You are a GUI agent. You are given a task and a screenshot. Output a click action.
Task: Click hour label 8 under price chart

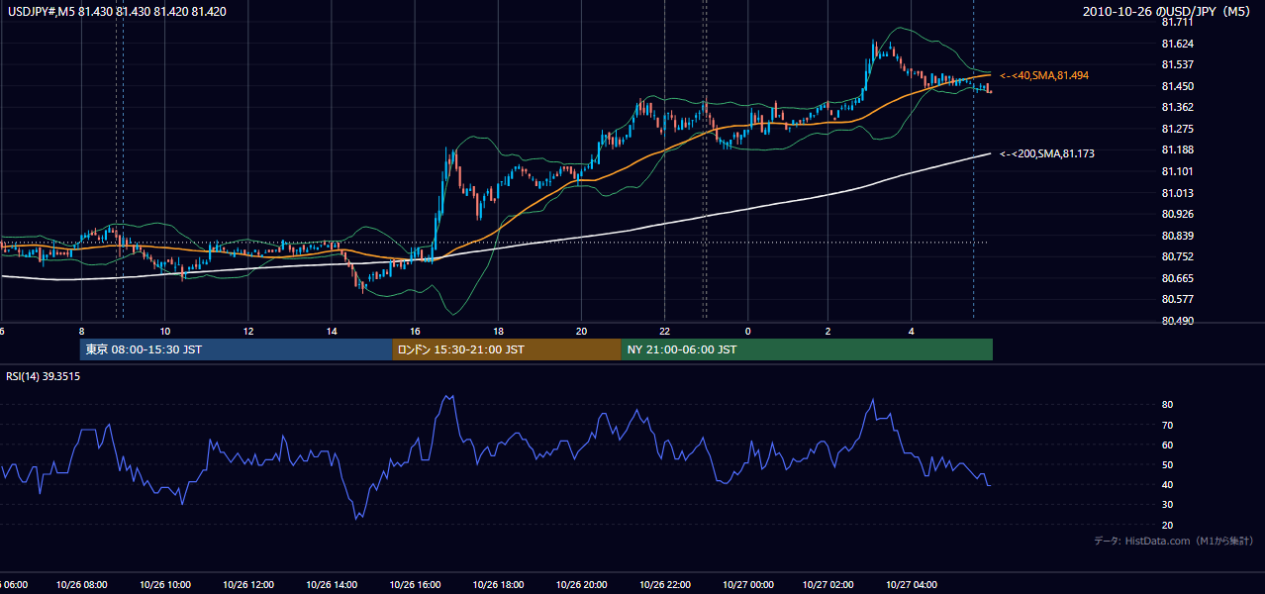81,331
